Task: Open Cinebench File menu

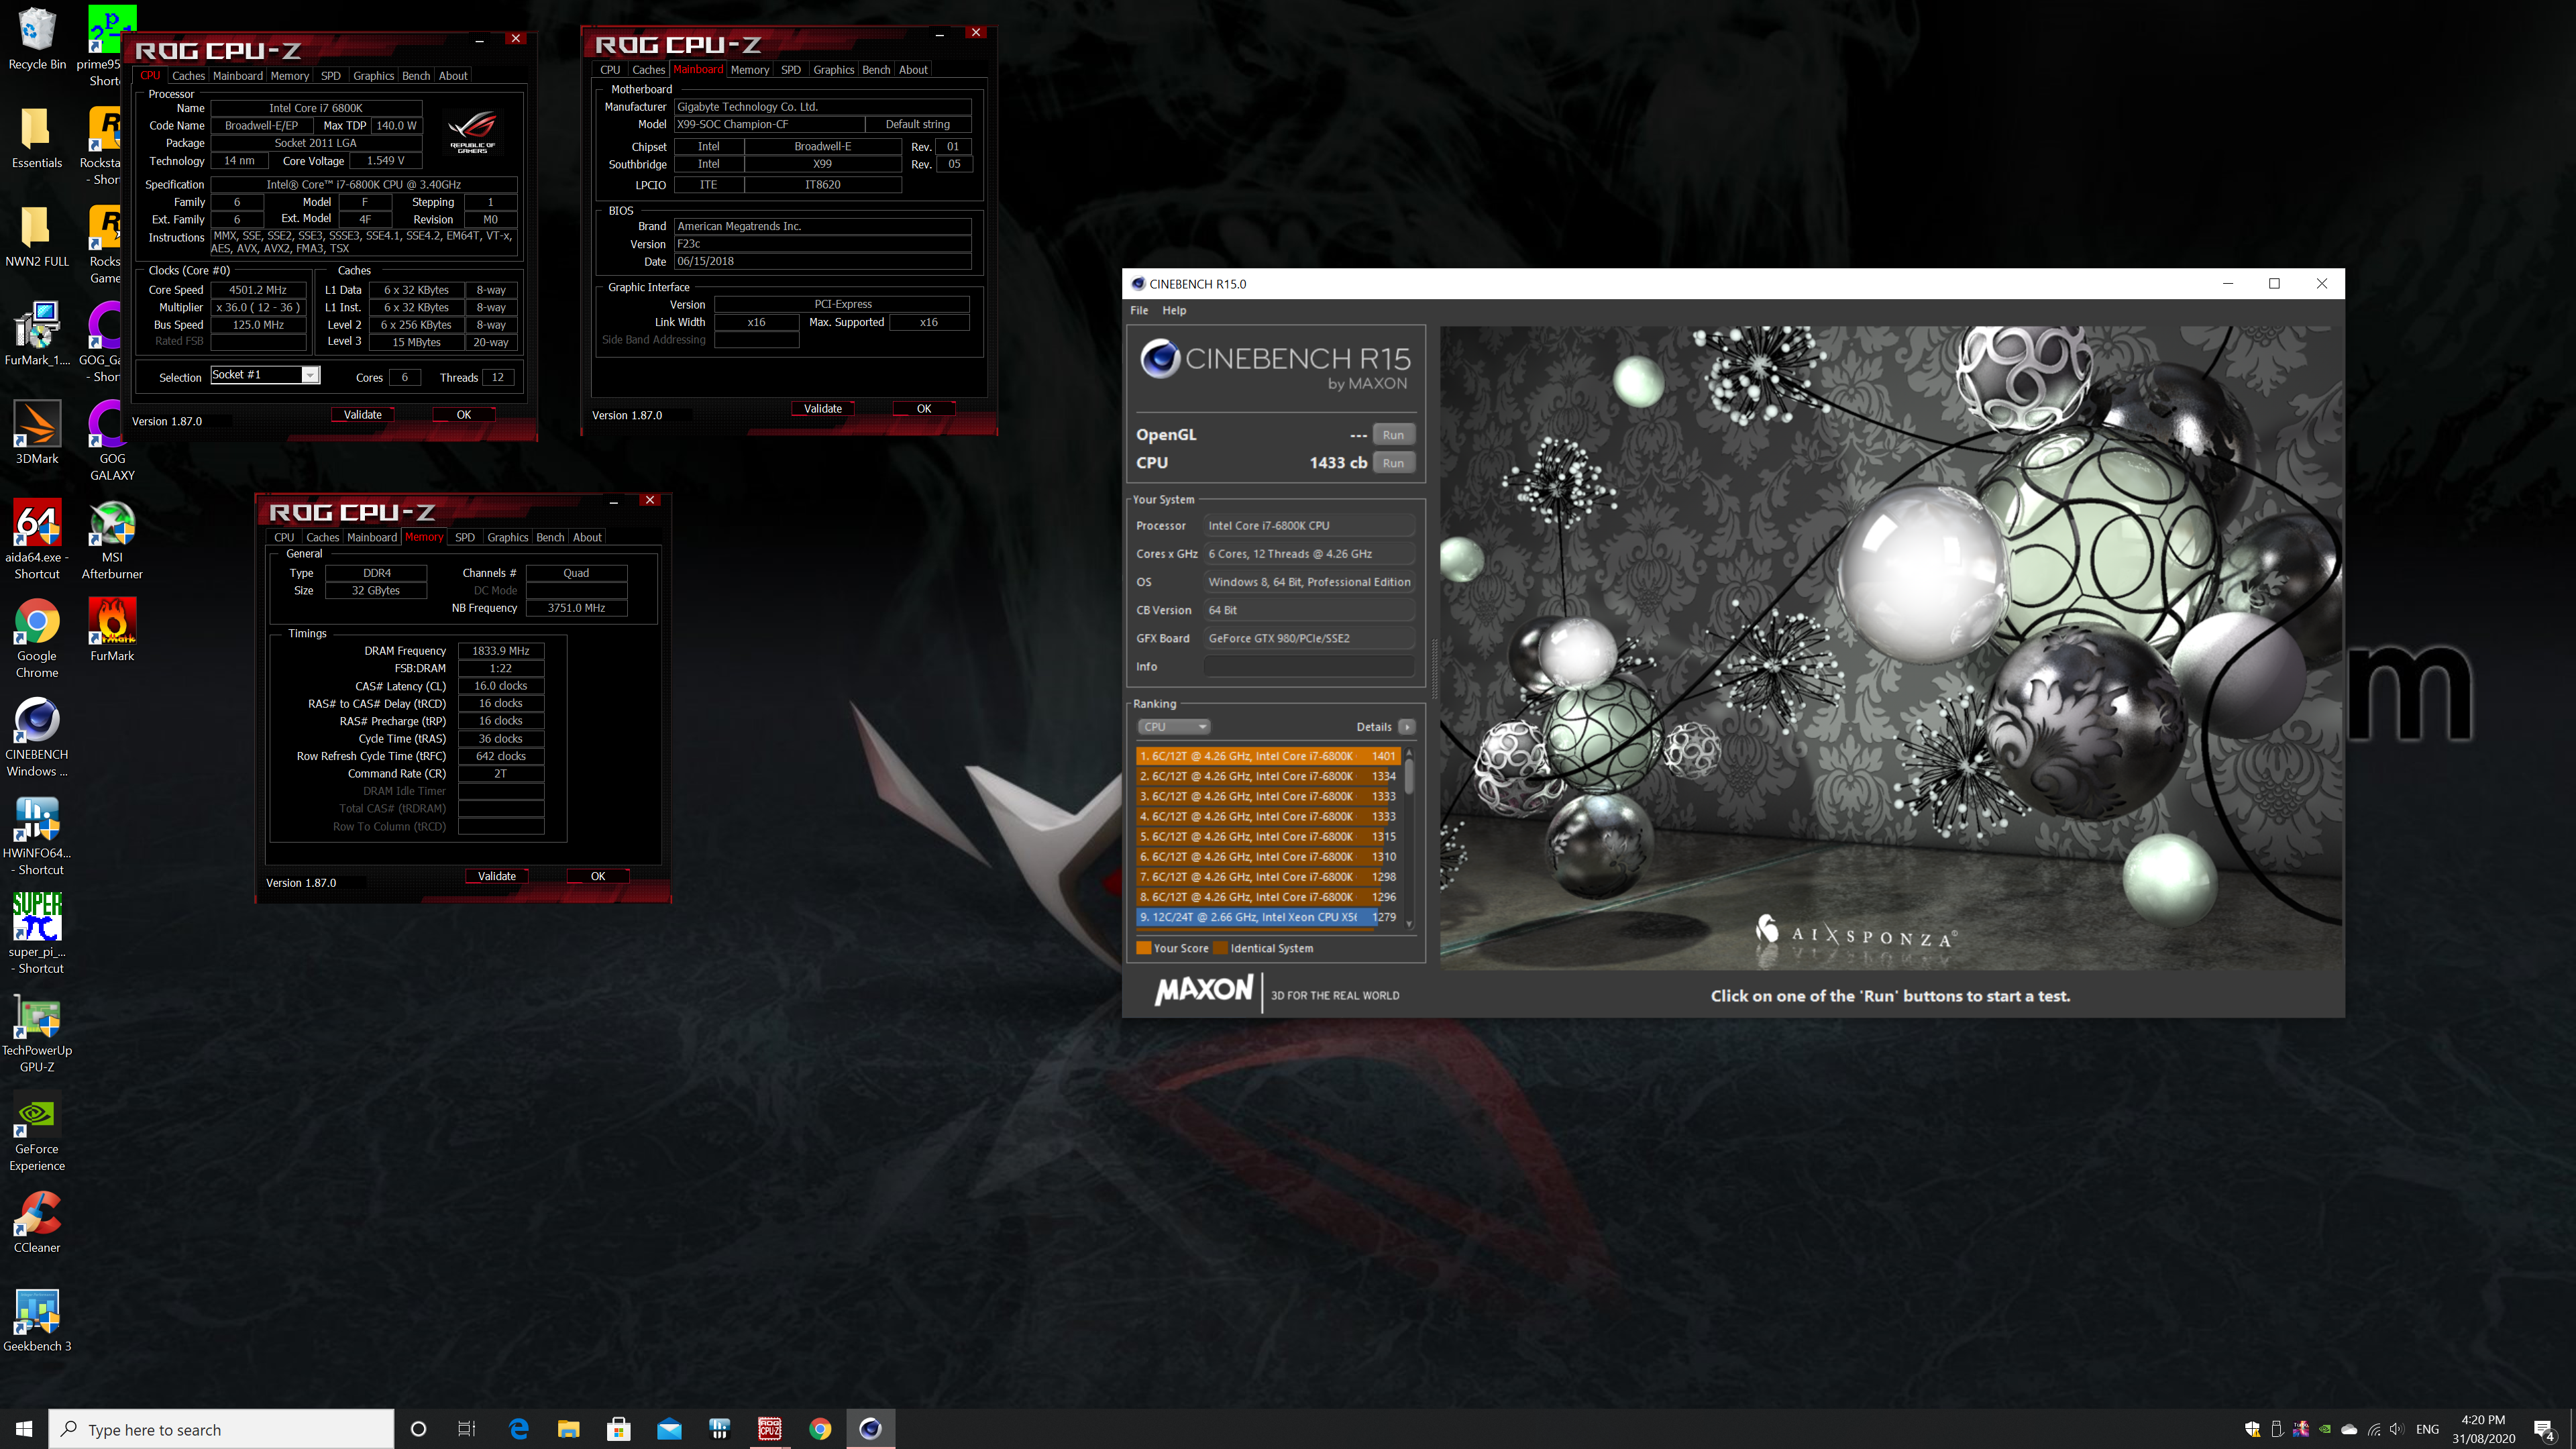Action: pos(1139,310)
